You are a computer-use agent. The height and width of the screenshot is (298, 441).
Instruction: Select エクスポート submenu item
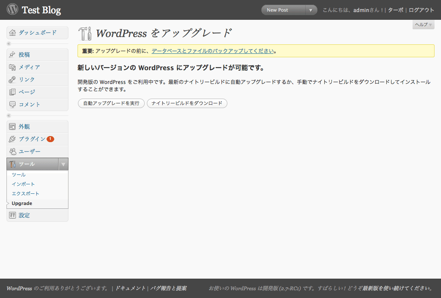coord(25,194)
